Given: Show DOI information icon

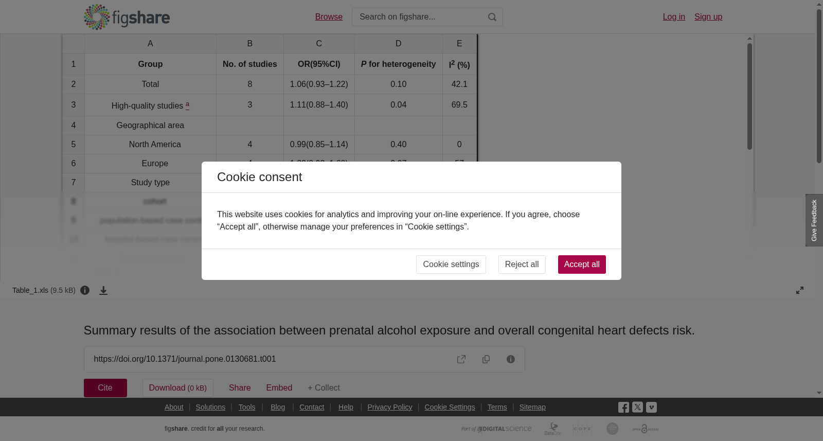Looking at the screenshot, I should 511,359.
